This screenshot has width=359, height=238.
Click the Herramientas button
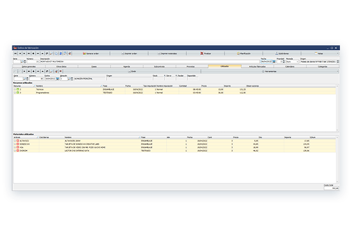point(276,71)
